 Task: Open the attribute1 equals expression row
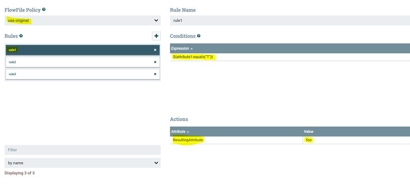tap(193, 57)
